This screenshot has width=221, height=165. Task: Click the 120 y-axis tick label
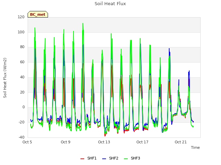[x=21, y=17]
